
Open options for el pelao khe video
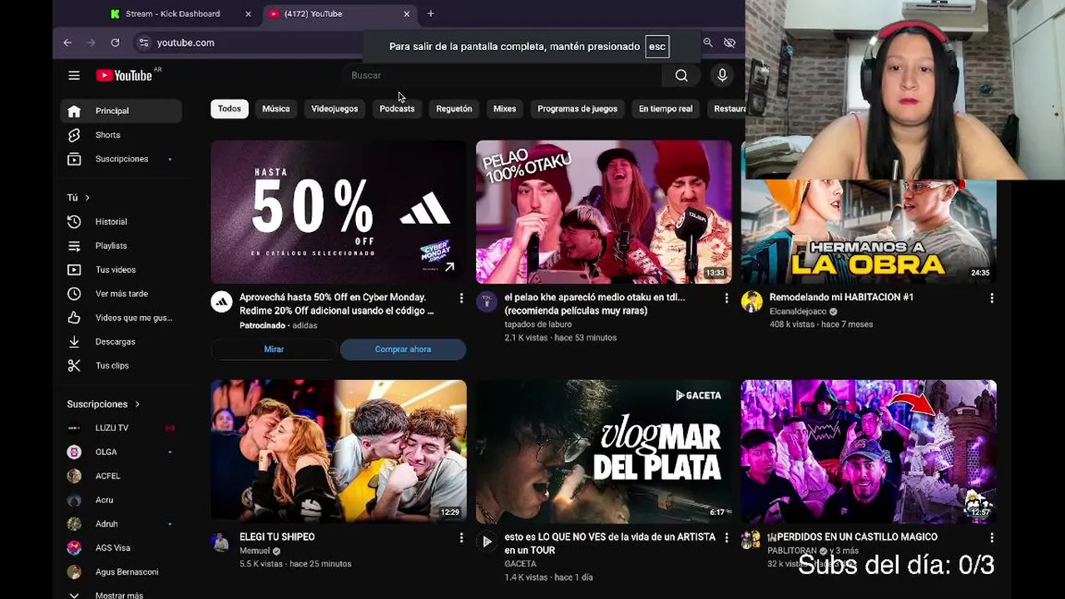coord(726,298)
